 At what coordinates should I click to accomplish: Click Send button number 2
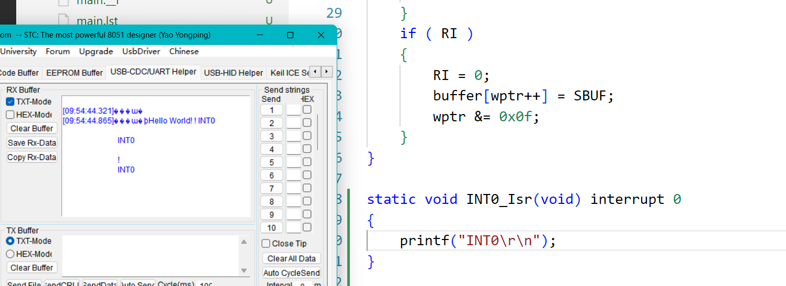point(271,123)
